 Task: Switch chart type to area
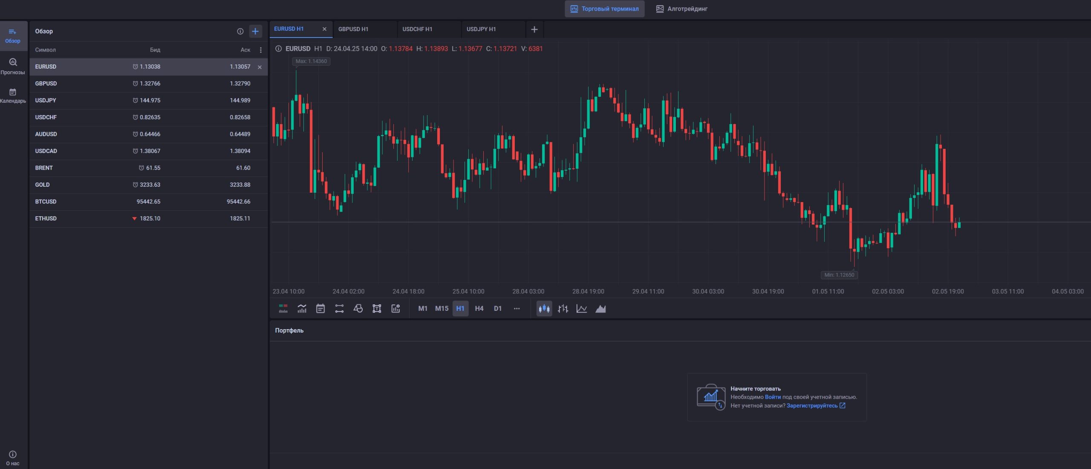(x=600, y=309)
